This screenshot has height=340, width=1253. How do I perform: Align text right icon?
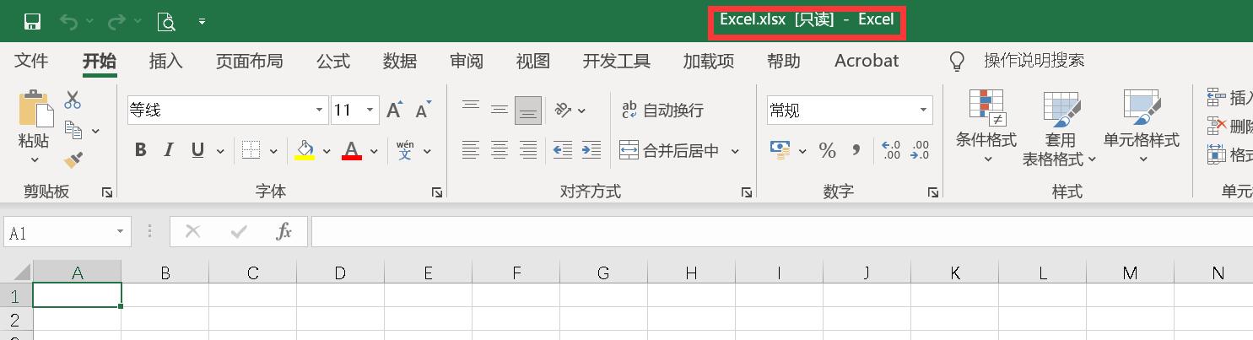tap(528, 150)
